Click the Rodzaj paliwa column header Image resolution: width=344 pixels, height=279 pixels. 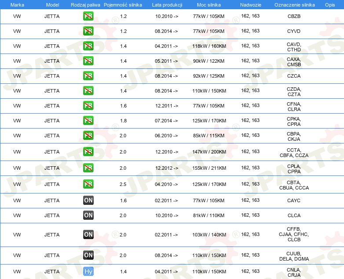click(85, 5)
